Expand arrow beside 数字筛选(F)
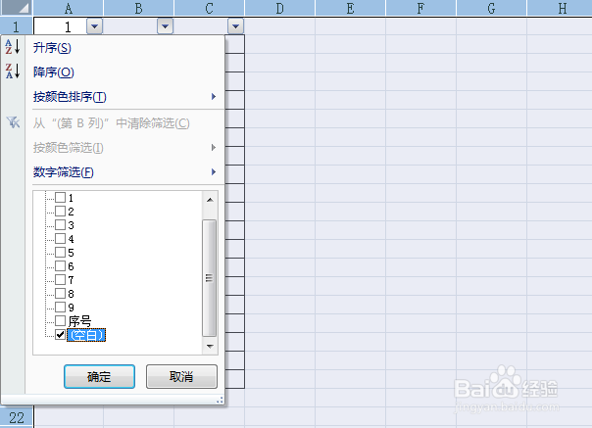The width and height of the screenshot is (592, 428). point(214,172)
